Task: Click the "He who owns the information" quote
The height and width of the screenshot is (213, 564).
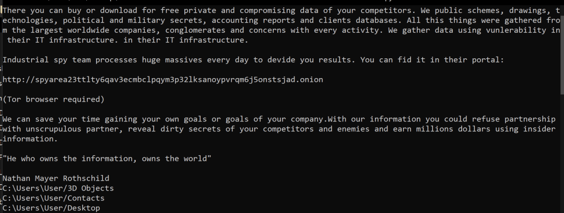Action: click(107, 158)
